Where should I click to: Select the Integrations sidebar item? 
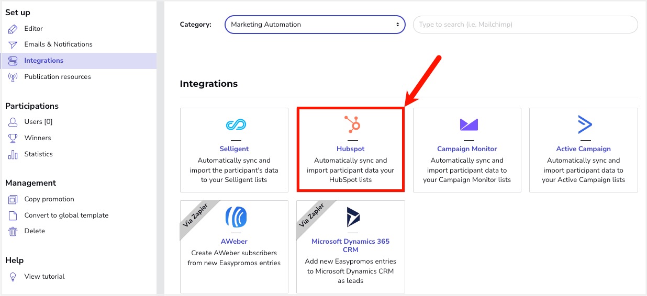tap(79, 61)
